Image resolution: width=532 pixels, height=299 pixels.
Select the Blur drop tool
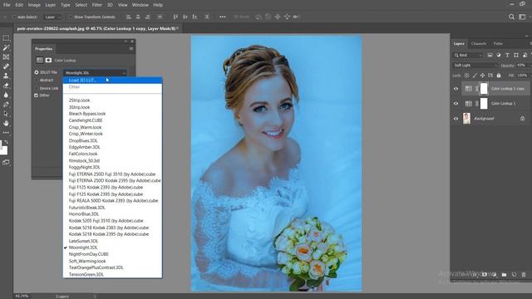tap(6, 95)
